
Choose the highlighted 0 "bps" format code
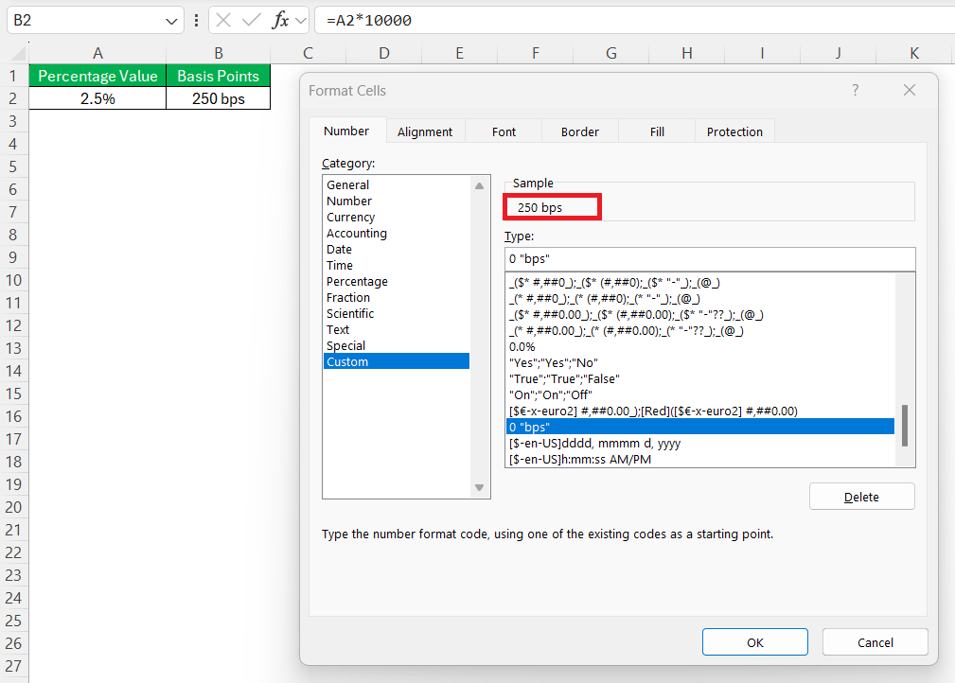tap(700, 427)
